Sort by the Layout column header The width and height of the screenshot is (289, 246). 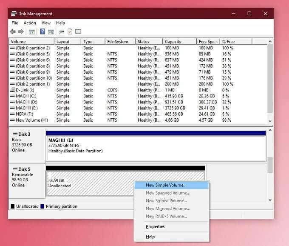coord(68,42)
